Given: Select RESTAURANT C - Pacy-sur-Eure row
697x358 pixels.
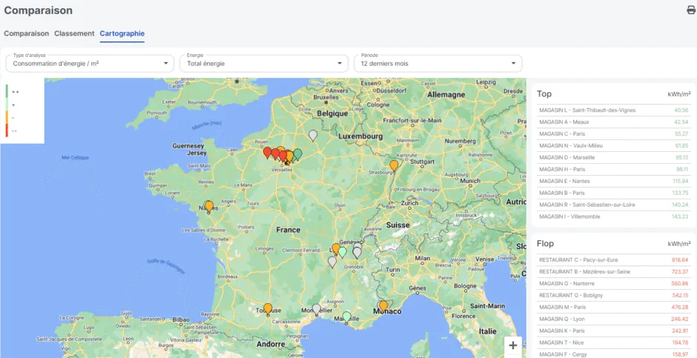Looking at the screenshot, I should [x=613, y=260].
